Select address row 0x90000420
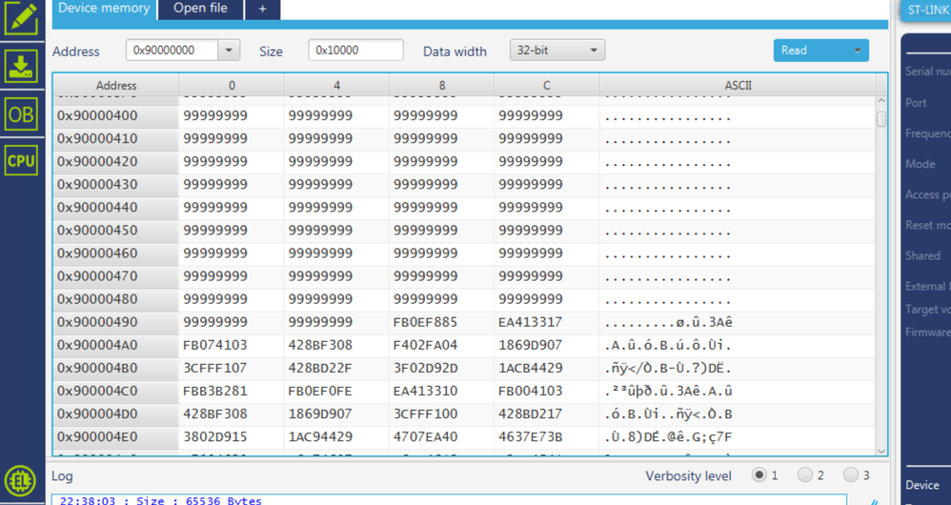Screen dimensions: 951x505 point(116,162)
